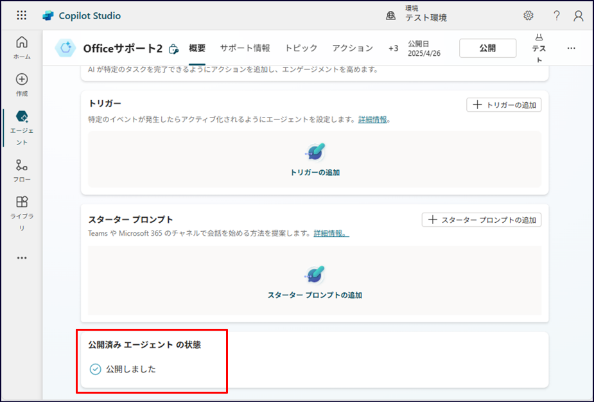
Task: Click the 公開しました status text
Action: [131, 369]
